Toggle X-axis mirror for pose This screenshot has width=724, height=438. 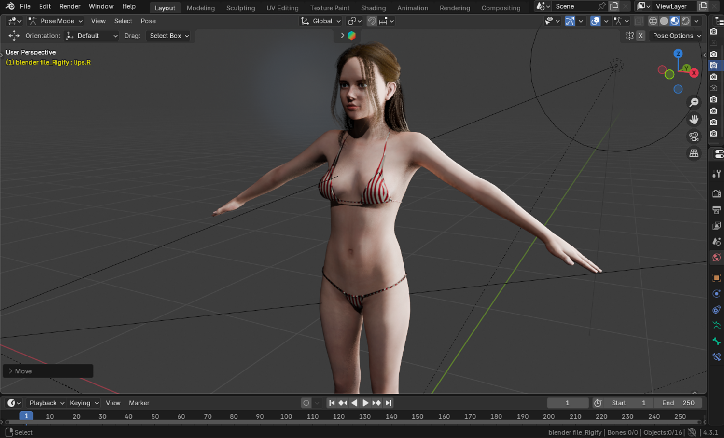[x=640, y=36]
